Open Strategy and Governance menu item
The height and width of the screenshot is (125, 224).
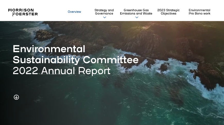(x=104, y=12)
